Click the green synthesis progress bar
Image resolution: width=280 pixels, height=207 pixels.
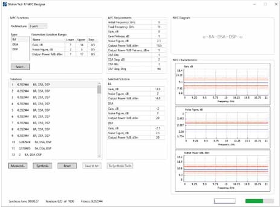click(x=254, y=201)
